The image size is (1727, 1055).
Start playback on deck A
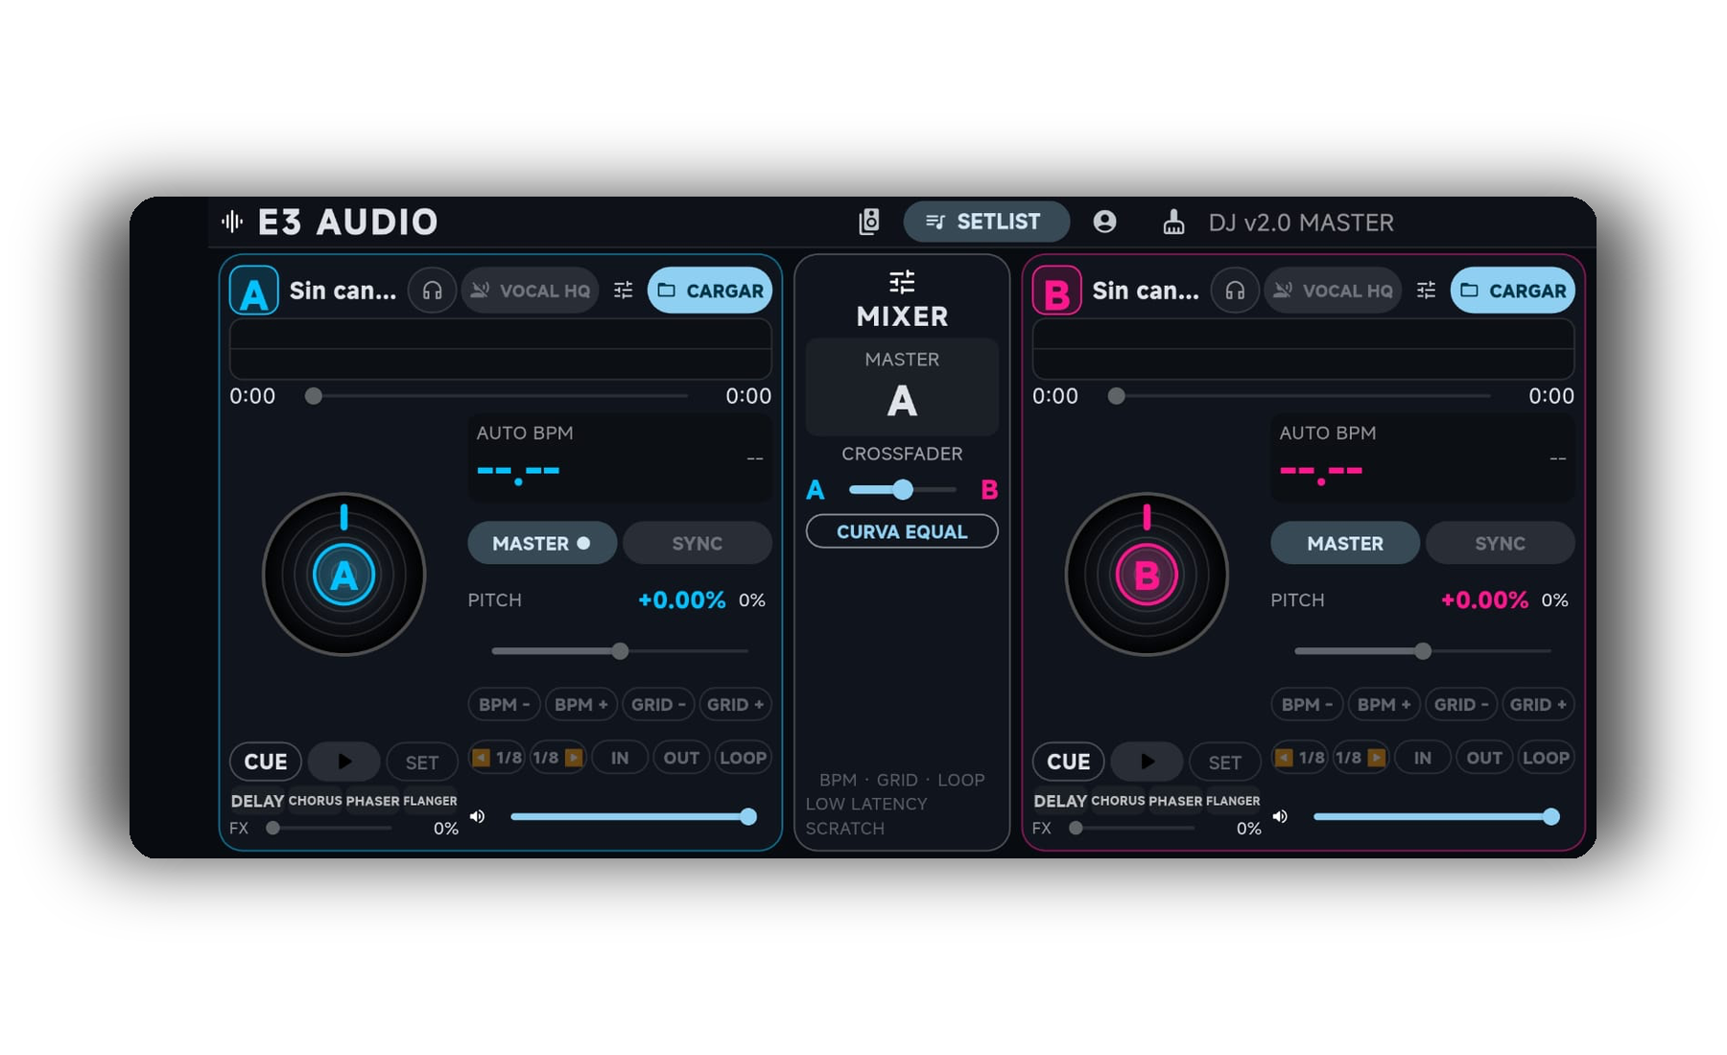point(344,762)
